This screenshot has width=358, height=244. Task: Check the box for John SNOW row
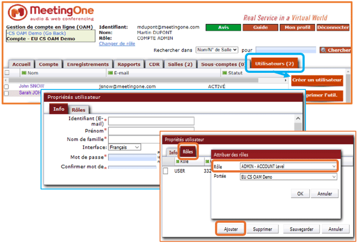7,86
